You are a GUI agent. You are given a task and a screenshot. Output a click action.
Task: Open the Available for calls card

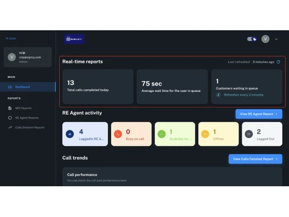(x=175, y=134)
